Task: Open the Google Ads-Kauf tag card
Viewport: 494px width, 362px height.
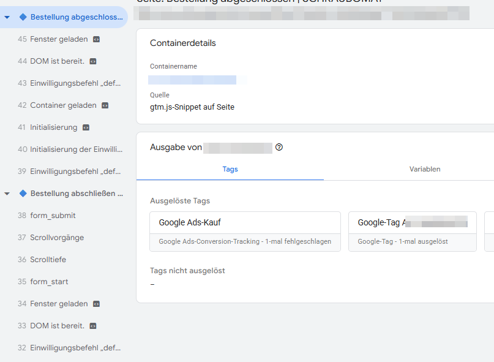Action: pyautogui.click(x=245, y=232)
